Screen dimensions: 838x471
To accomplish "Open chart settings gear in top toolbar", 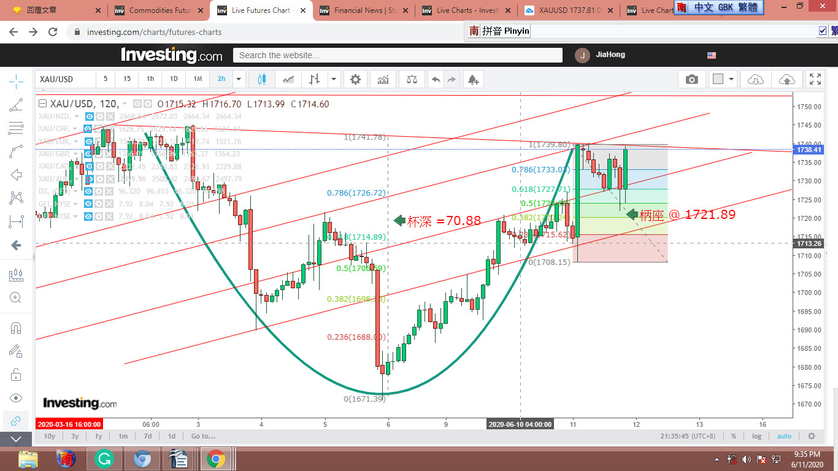I will tap(355, 79).
